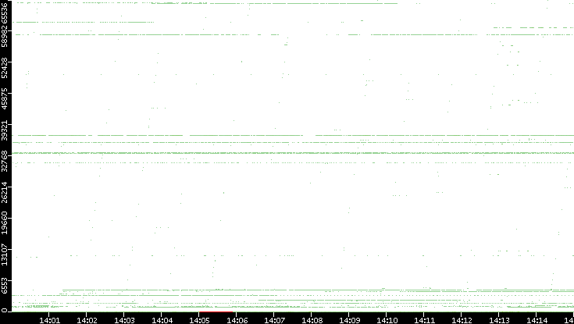
Task: Click the 26214 value on the vertical axis
Action: pos(5,192)
